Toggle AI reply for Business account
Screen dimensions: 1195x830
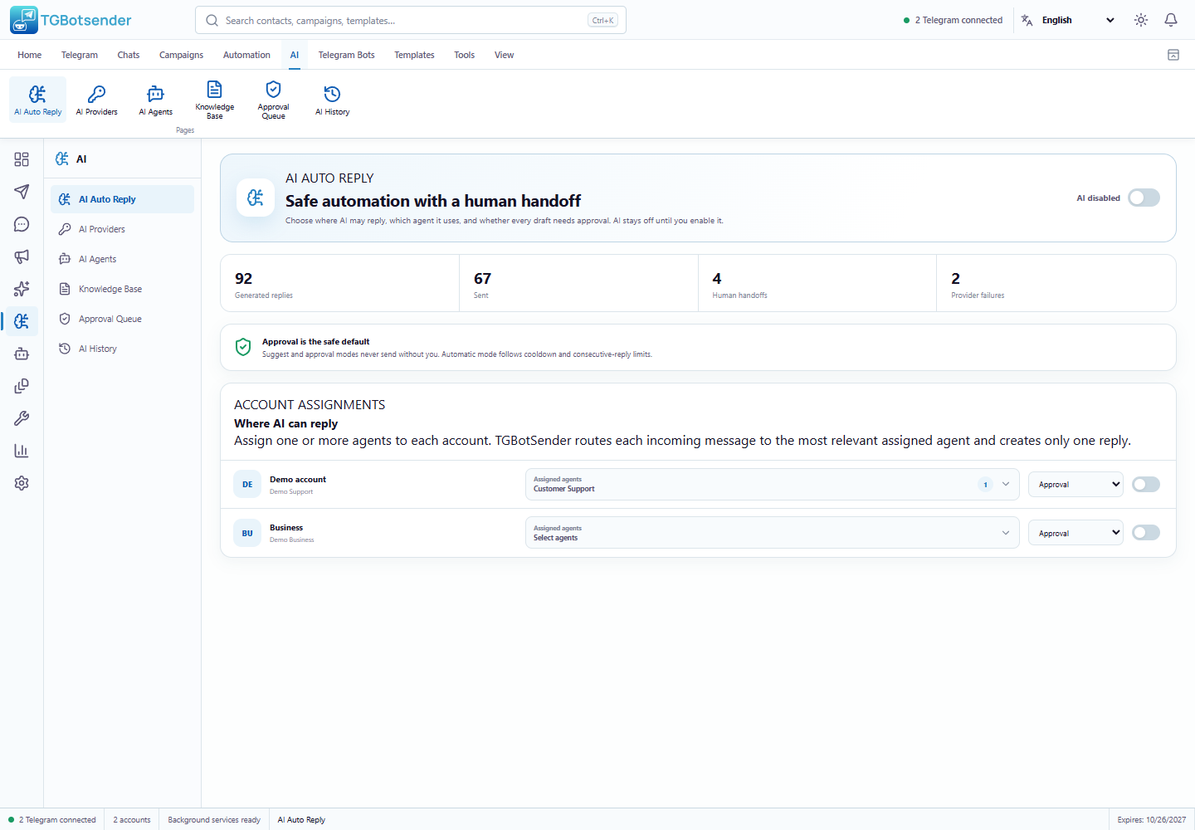pyautogui.click(x=1146, y=532)
